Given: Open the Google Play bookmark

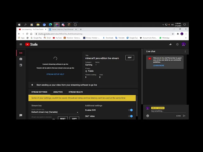Looking at the screenshot, I should (x=36, y=38).
